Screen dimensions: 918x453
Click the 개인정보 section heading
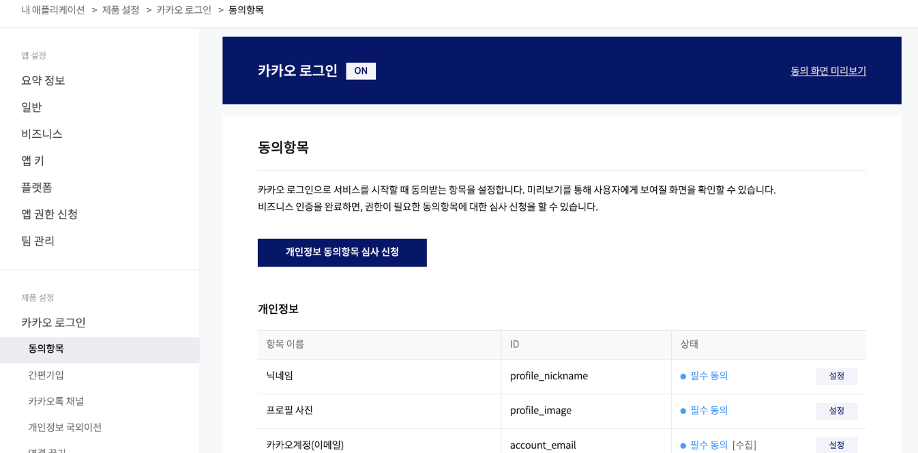[x=278, y=309]
